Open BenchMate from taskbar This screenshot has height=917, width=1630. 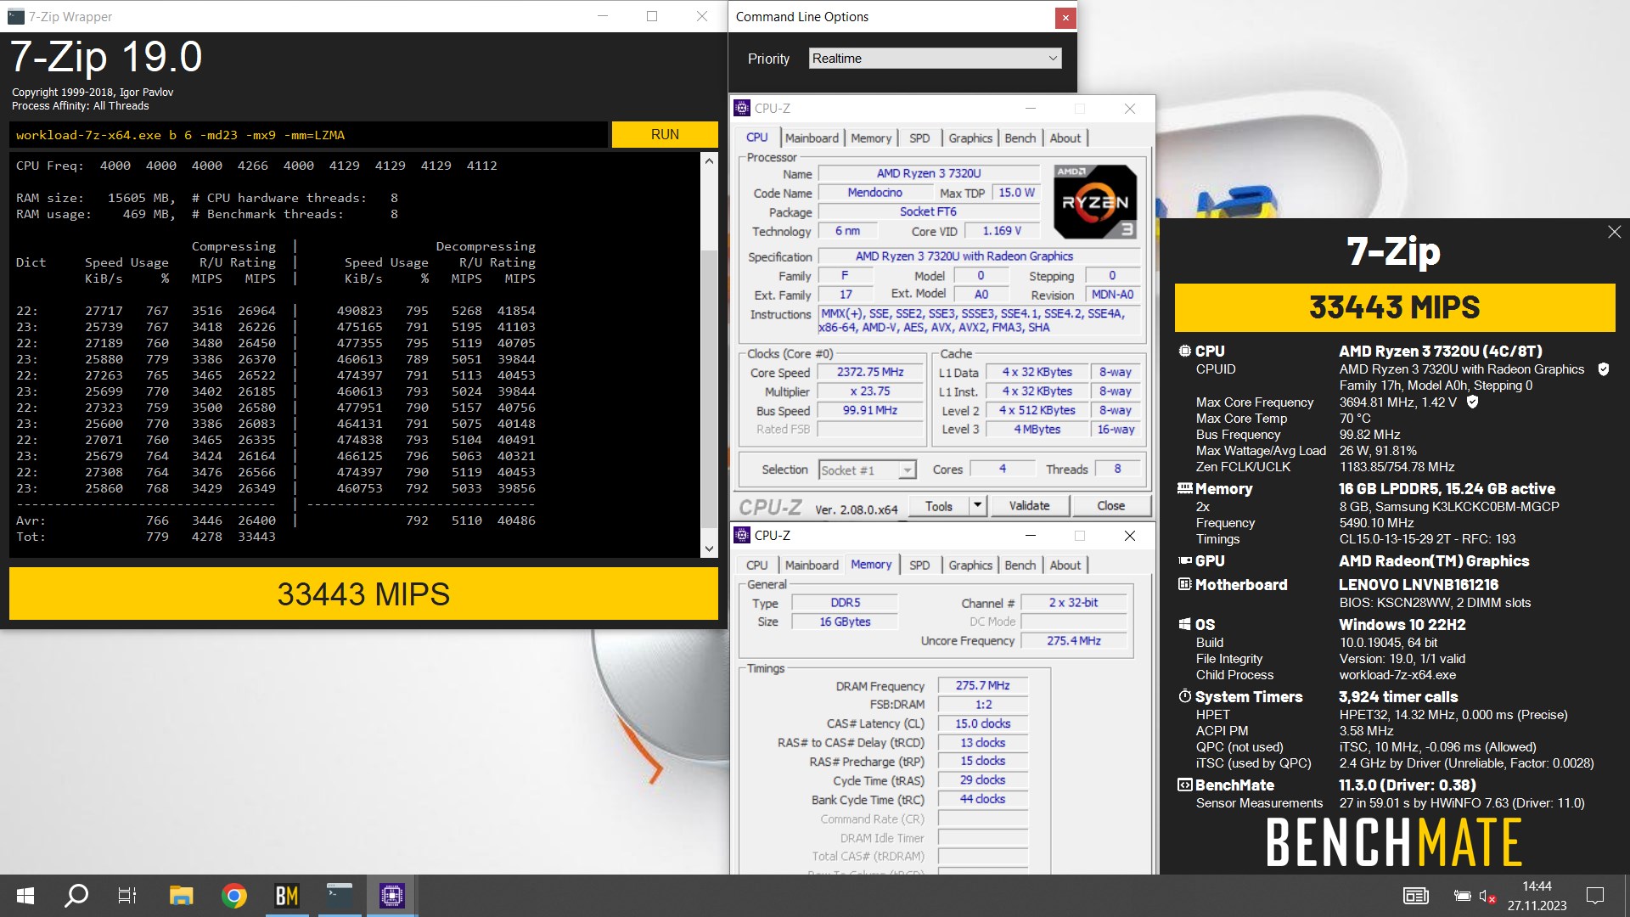286,896
